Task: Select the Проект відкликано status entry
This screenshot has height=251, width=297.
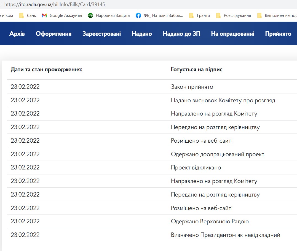Action: click(196, 168)
